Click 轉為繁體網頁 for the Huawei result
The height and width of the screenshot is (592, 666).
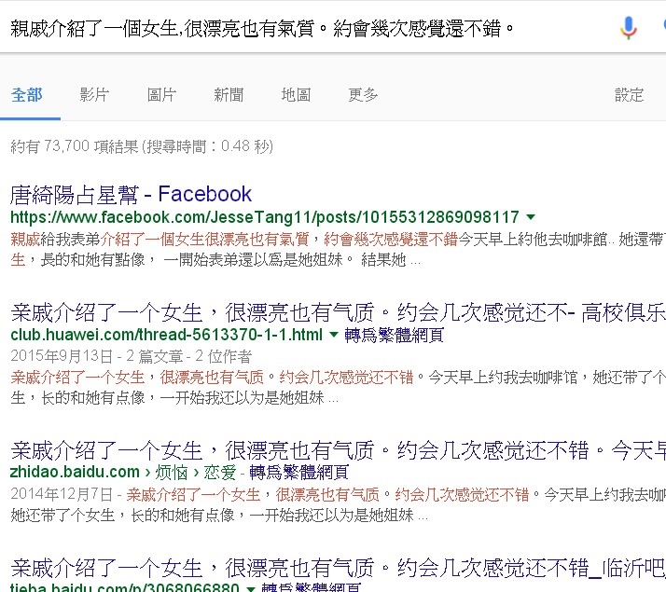pos(395,336)
